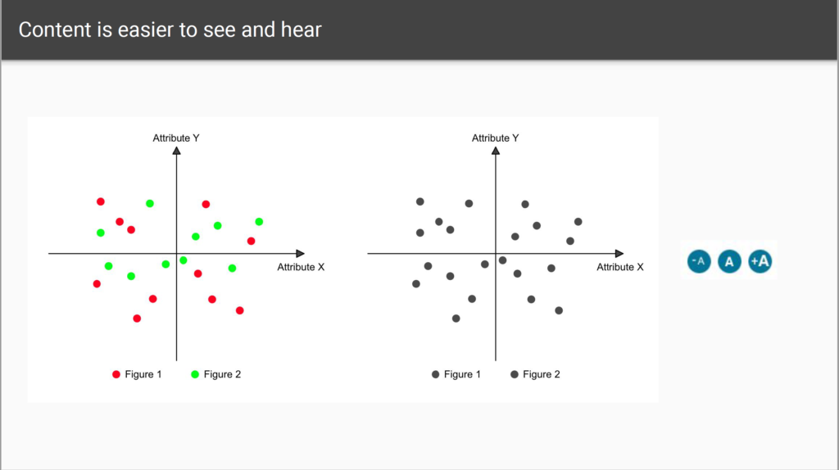Click 'Figure 1' legend text in grayscale chart
The height and width of the screenshot is (470, 839).
click(462, 374)
